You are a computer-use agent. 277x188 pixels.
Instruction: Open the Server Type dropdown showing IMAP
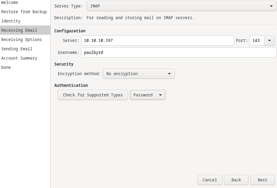pos(181,6)
